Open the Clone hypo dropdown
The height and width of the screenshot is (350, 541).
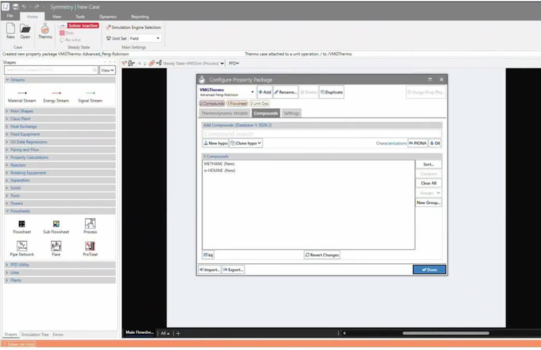point(246,143)
